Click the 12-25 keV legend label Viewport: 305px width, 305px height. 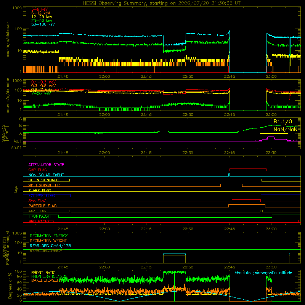(42, 17)
